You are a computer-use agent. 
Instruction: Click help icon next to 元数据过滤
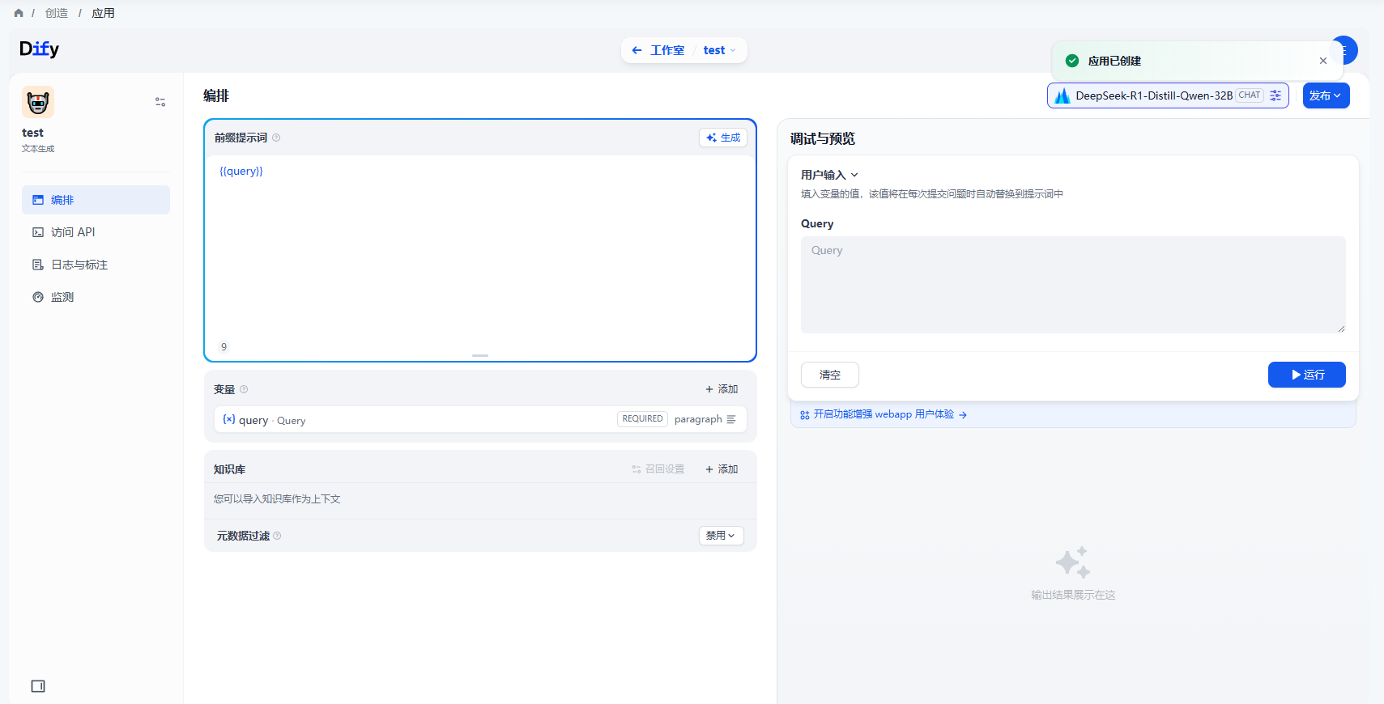[x=277, y=536]
